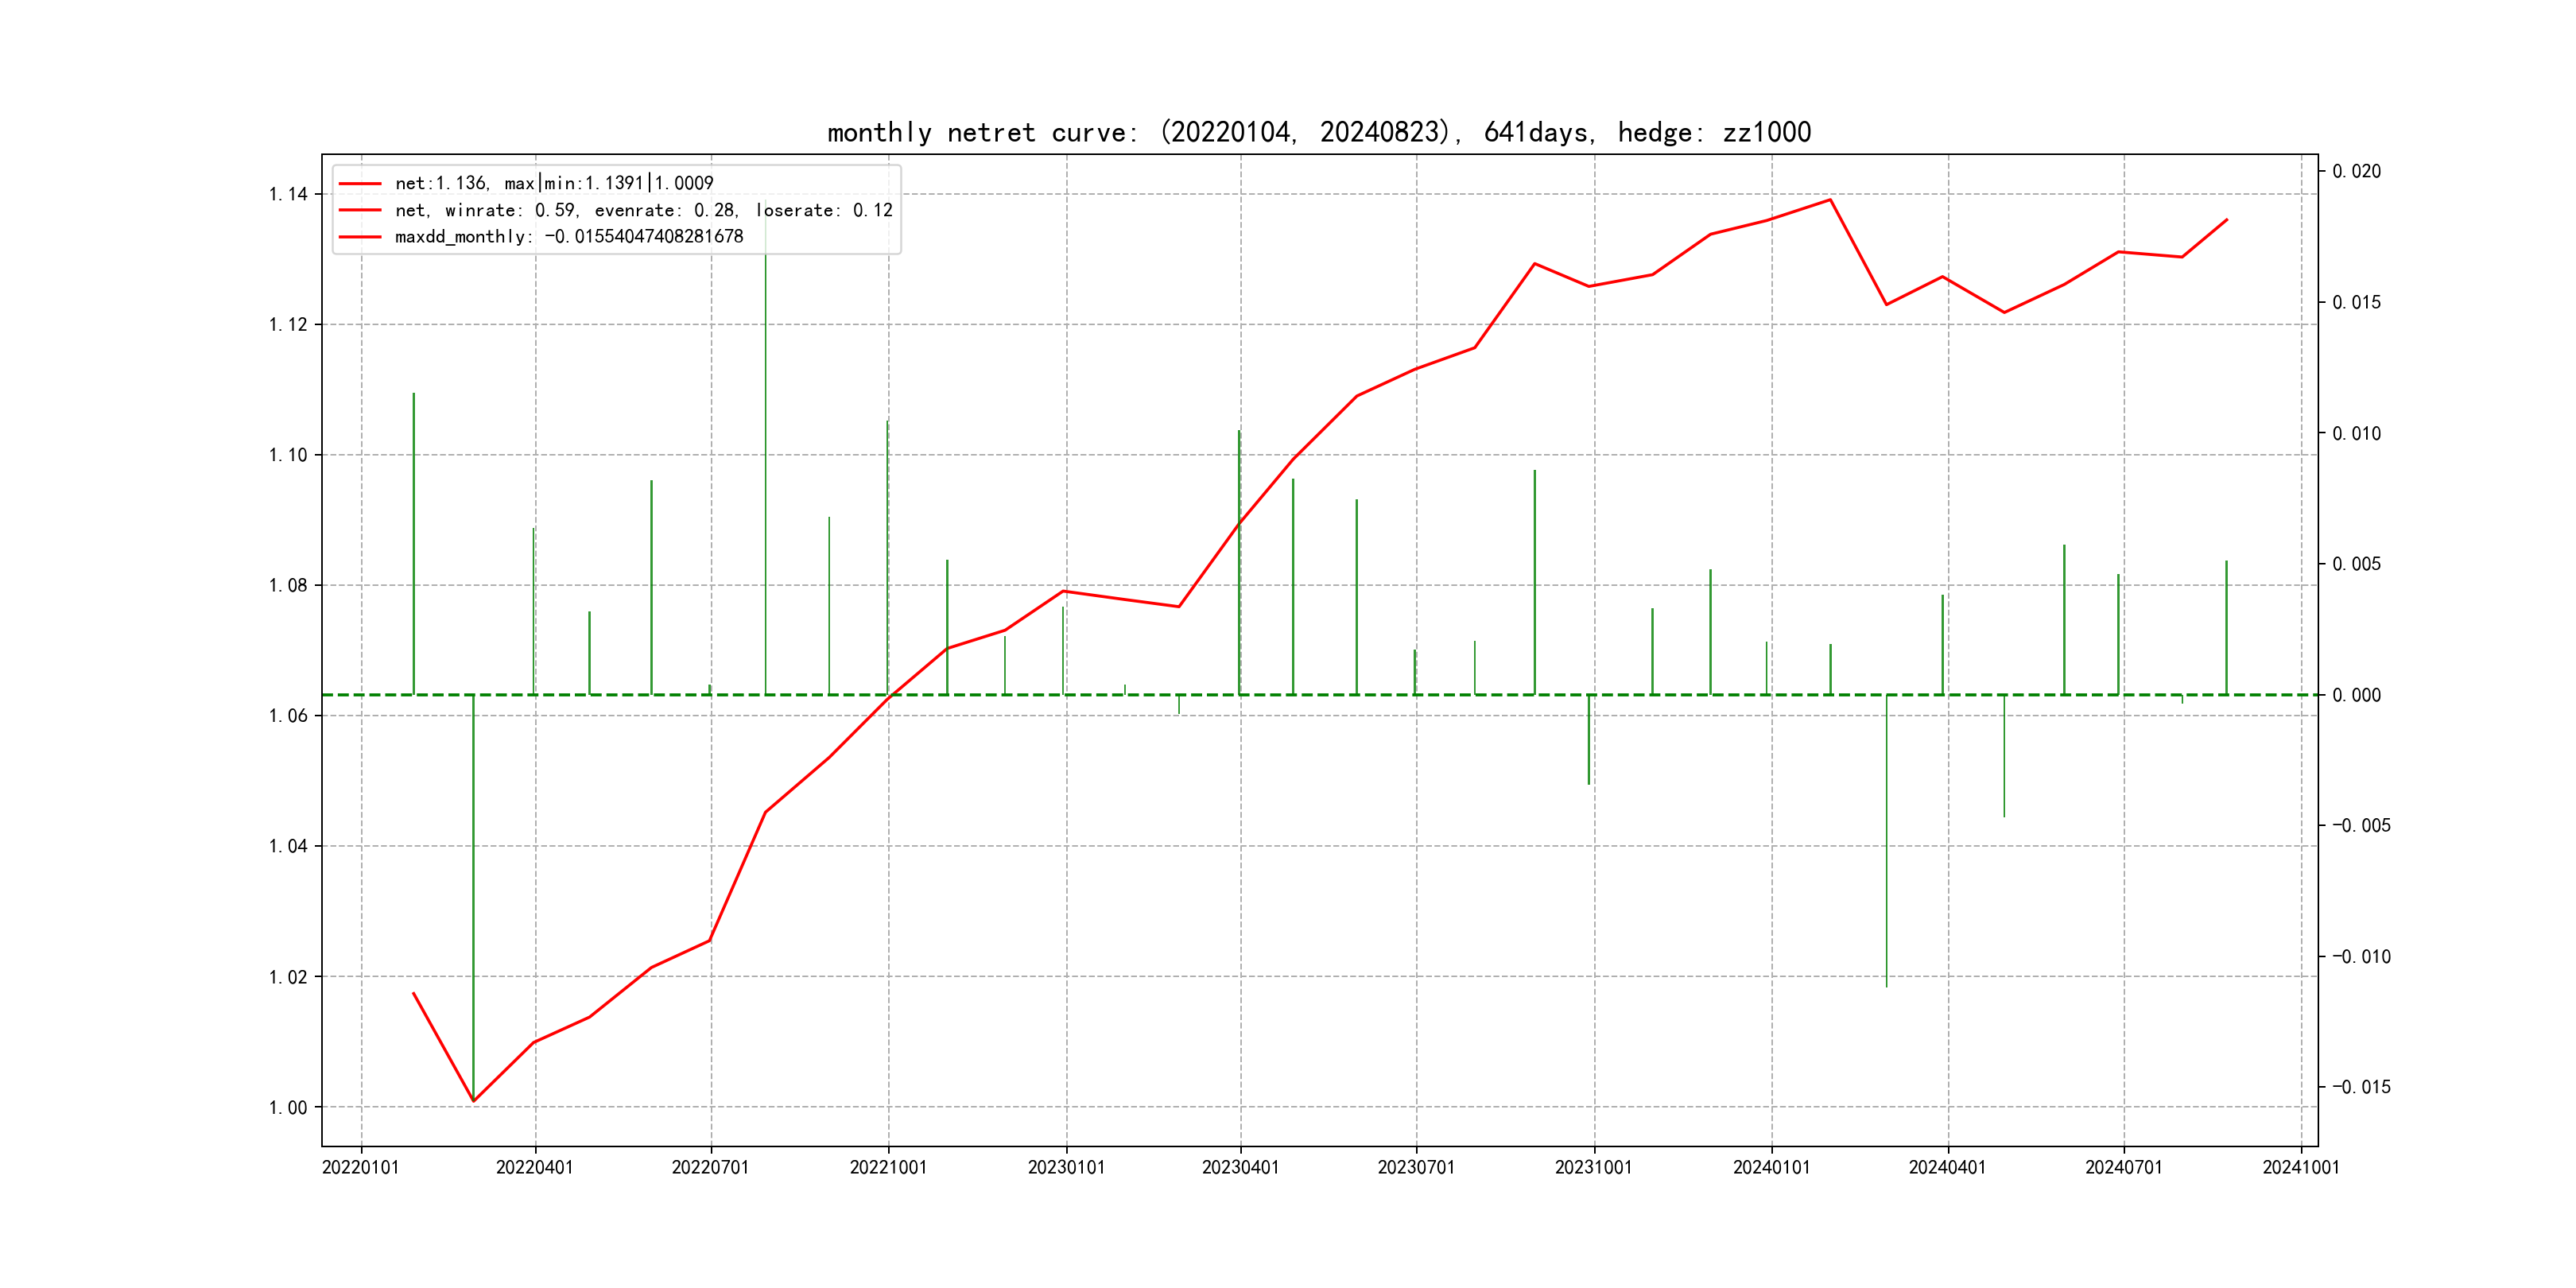
Task: Click the 20230401 x-axis label
Action: [1240, 1168]
